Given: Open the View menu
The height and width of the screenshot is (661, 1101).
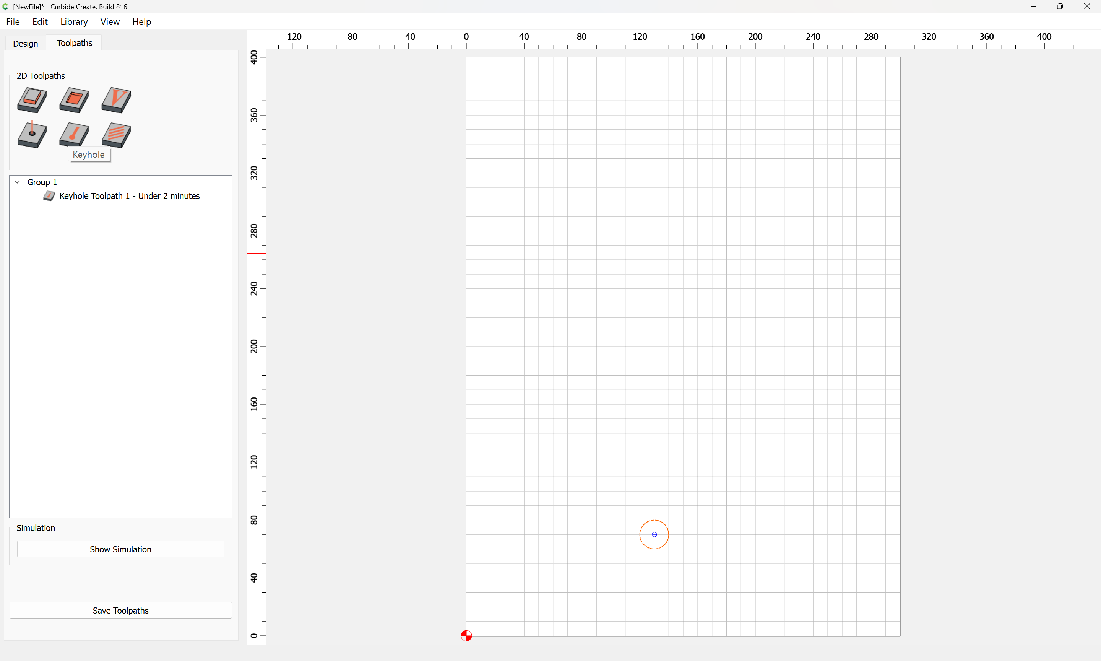Looking at the screenshot, I should pyautogui.click(x=110, y=22).
